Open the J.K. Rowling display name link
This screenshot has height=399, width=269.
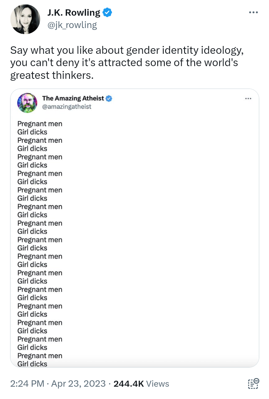coord(74,13)
